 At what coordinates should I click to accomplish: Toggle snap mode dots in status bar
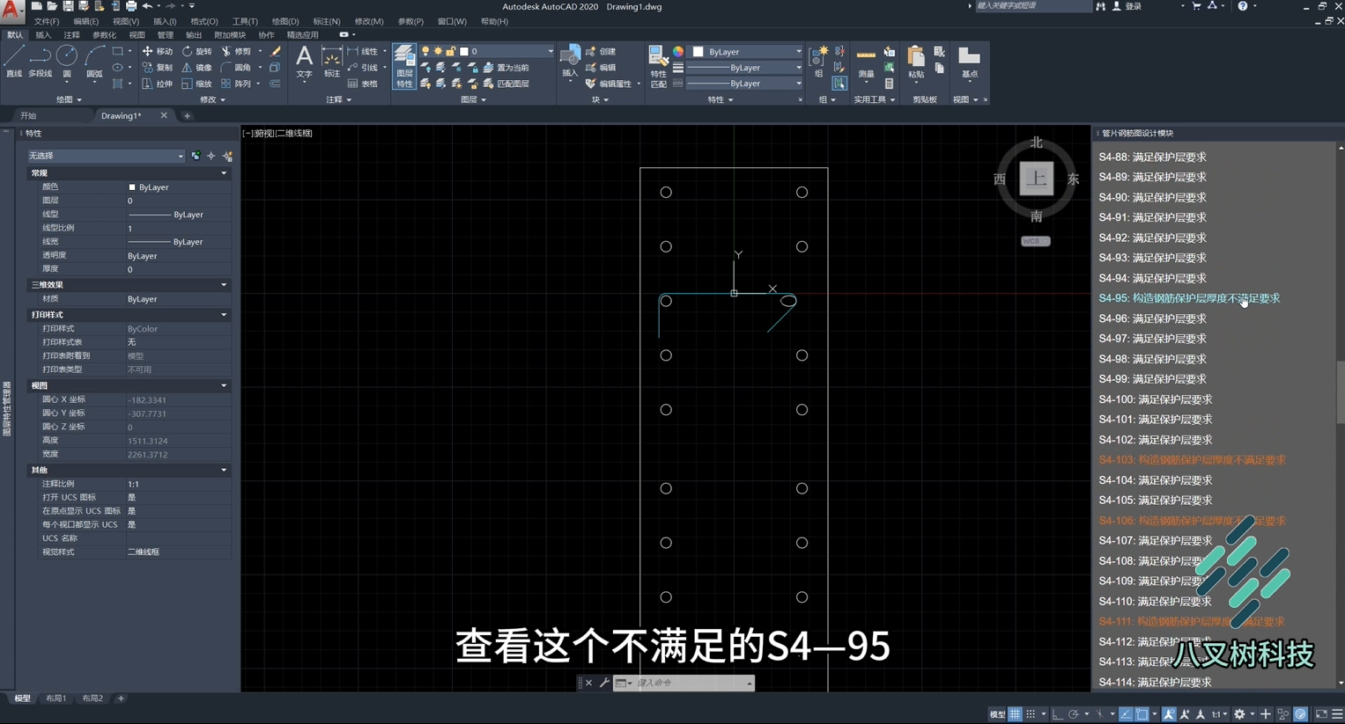pyautogui.click(x=1031, y=714)
